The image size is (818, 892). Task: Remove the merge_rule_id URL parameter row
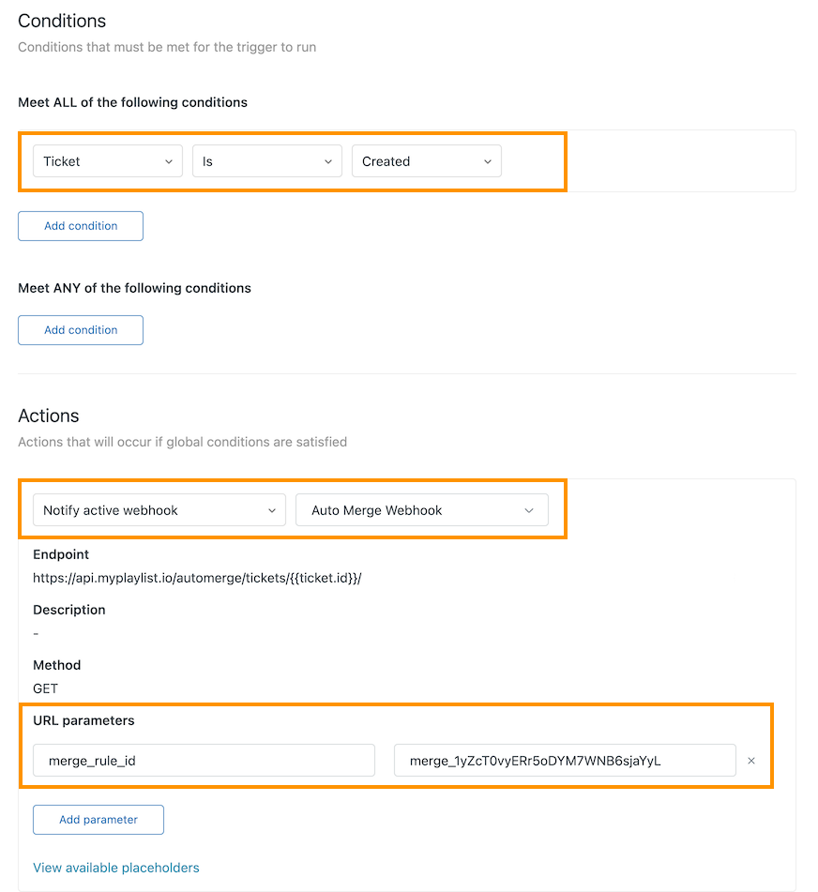pos(750,761)
